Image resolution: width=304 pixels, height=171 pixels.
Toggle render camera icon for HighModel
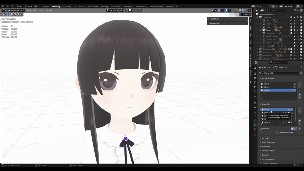pos(301,33)
